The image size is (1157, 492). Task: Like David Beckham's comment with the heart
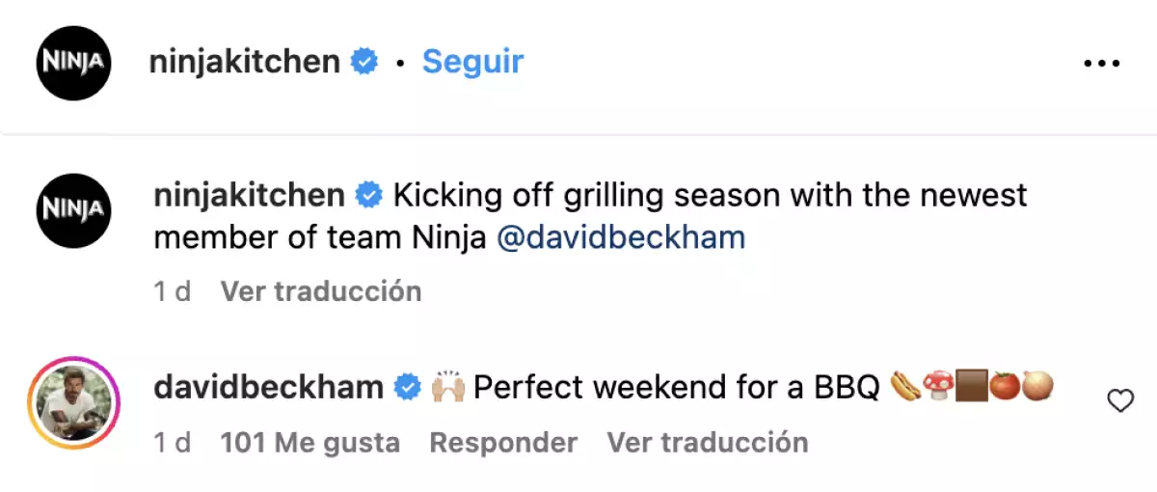(x=1119, y=400)
